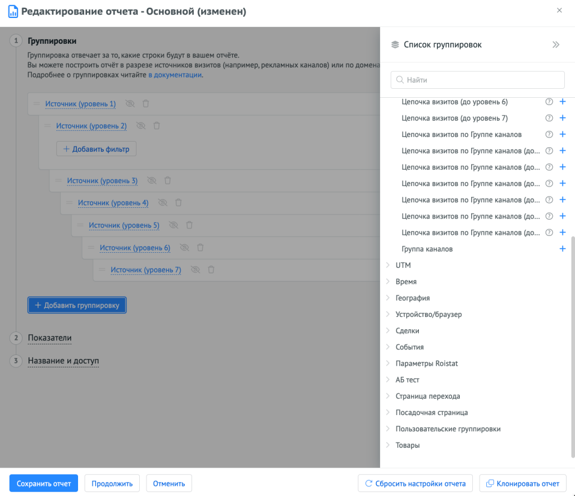This screenshot has width=575, height=496.
Task: Toggle visibility of Источник (уровень 5)
Action: 174,225
